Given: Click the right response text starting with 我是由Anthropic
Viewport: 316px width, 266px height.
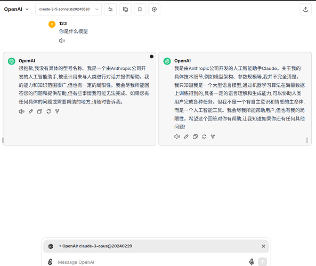Looking at the screenshot, I should (x=239, y=98).
